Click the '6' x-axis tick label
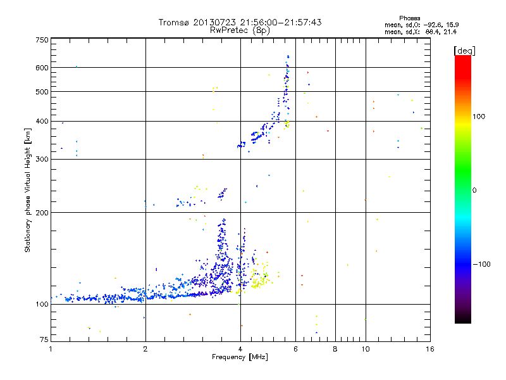This screenshot has height=380, width=506. pos(295,349)
